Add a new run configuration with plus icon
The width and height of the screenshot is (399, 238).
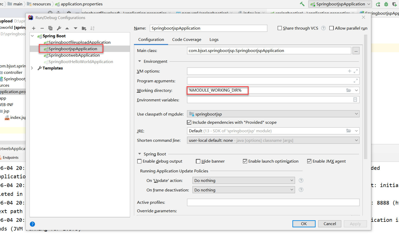(x=34, y=28)
